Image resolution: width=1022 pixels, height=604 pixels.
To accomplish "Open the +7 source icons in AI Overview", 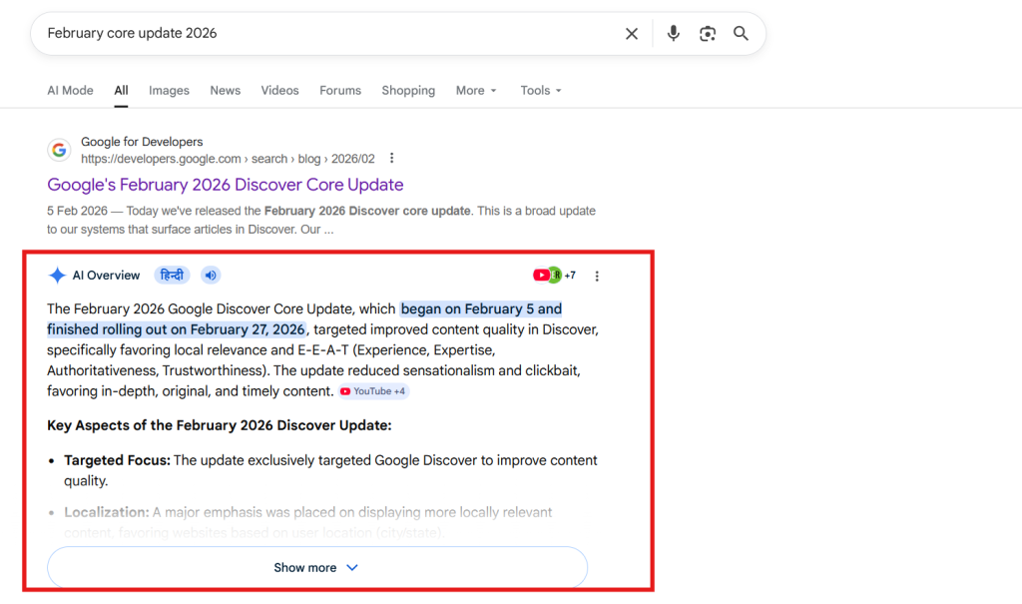I will click(554, 276).
